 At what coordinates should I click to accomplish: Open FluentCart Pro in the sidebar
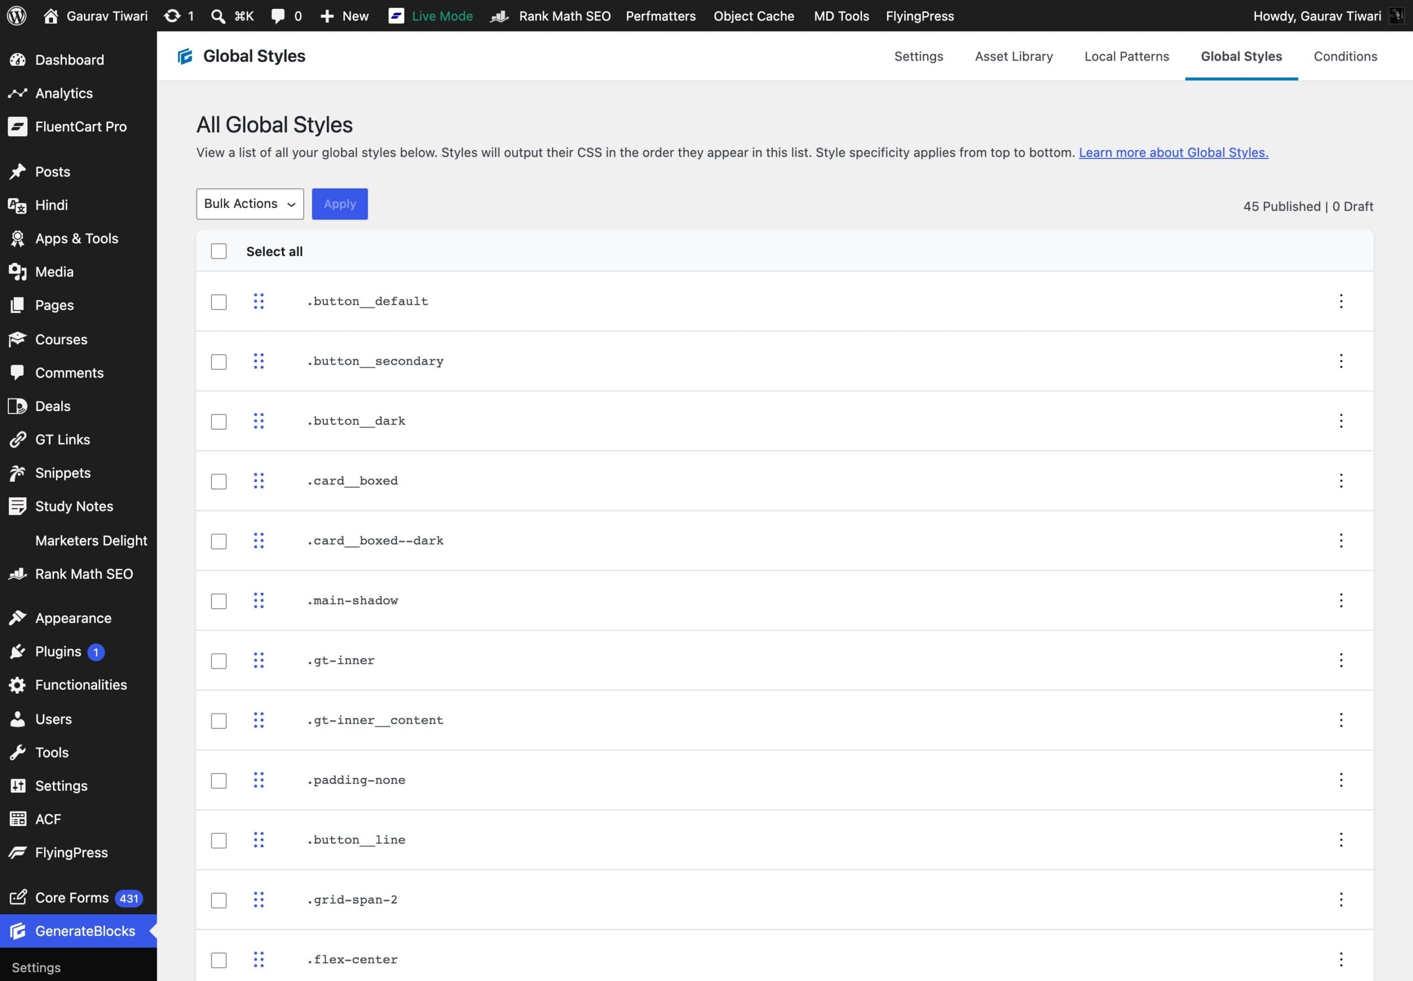coord(78,126)
